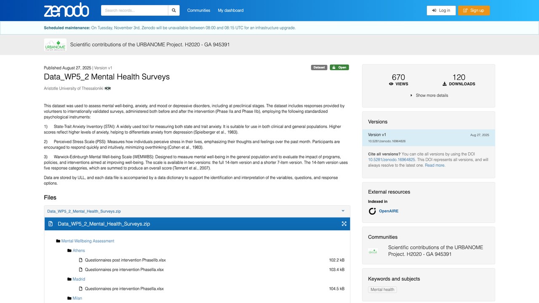Image resolution: width=539 pixels, height=303 pixels.
Task: Click the Athens folder icon
Action: click(69, 251)
